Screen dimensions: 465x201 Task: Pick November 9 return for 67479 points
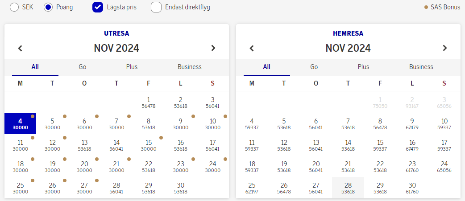412,123
